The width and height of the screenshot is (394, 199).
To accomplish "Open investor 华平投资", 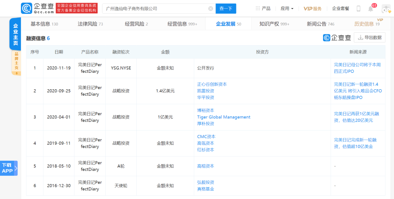I will (206, 98).
